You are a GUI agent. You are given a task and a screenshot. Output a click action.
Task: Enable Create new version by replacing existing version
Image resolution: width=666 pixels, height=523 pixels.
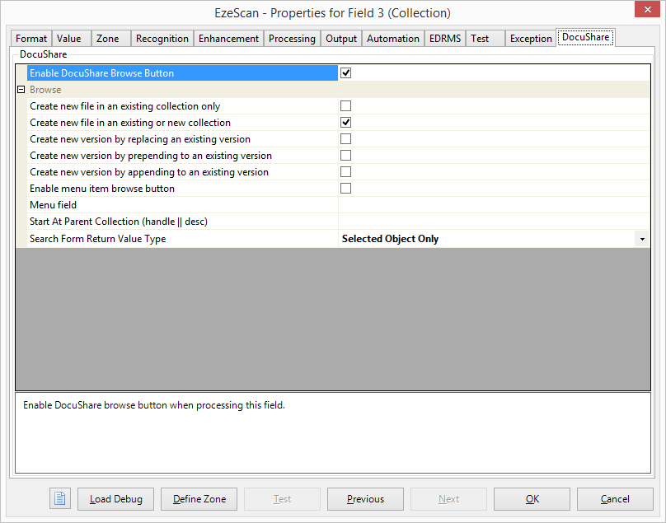(346, 139)
